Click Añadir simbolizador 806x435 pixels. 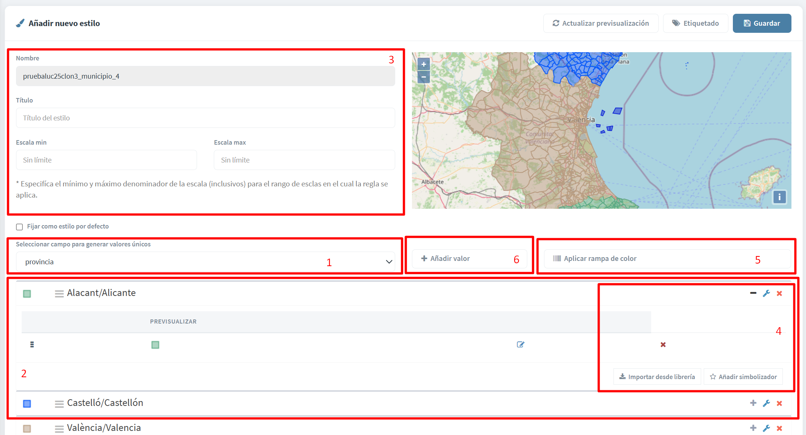[743, 376]
